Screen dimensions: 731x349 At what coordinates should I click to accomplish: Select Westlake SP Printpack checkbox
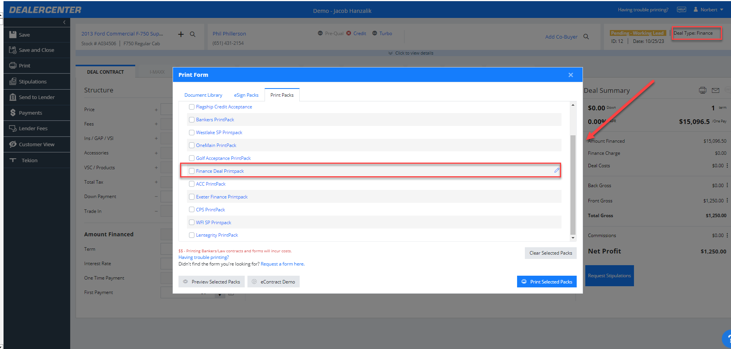point(192,133)
